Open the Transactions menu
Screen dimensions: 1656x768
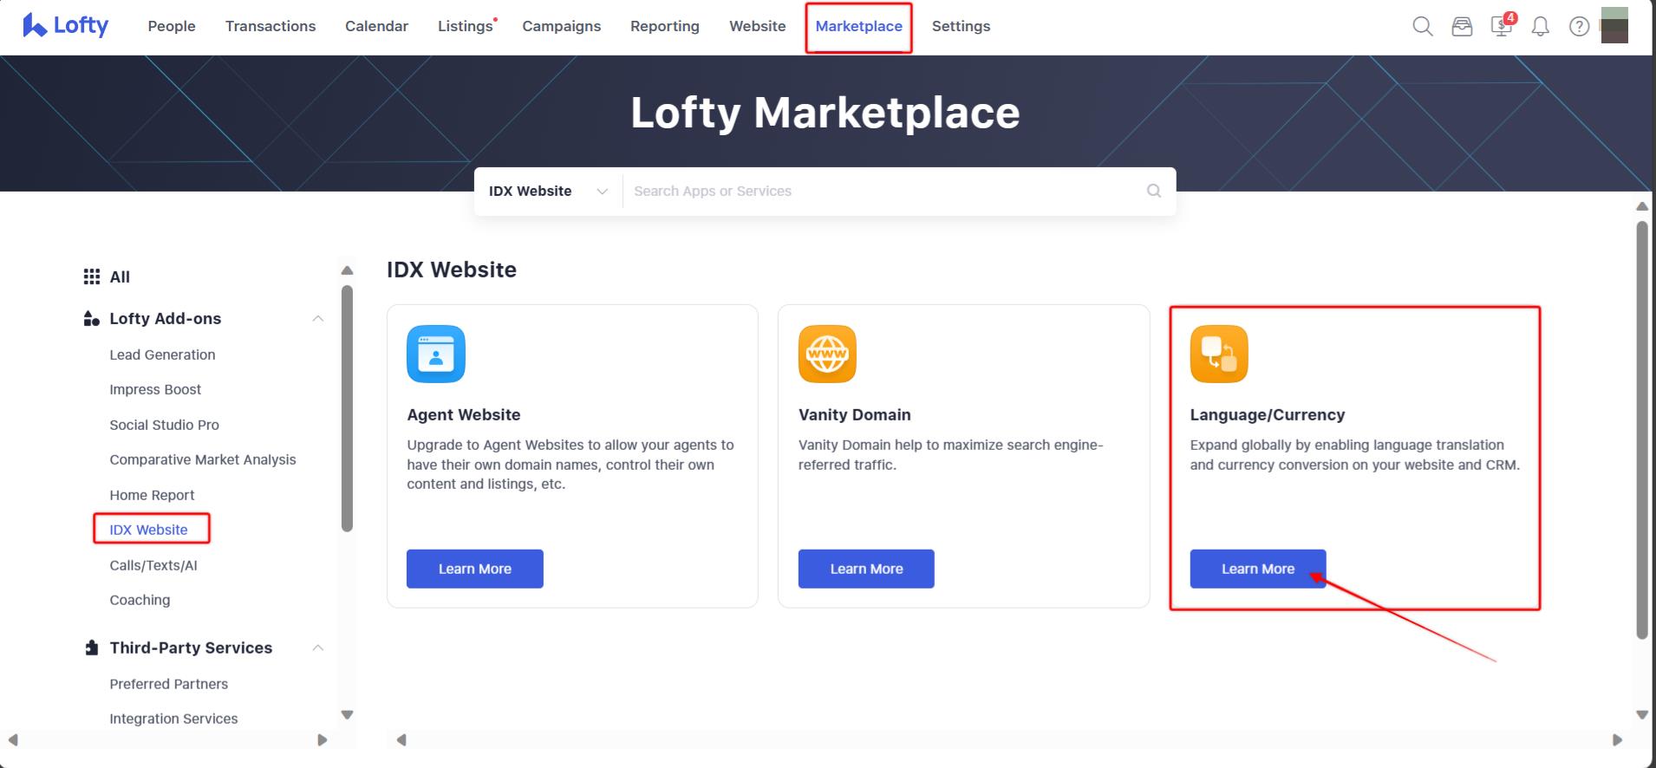(x=271, y=26)
